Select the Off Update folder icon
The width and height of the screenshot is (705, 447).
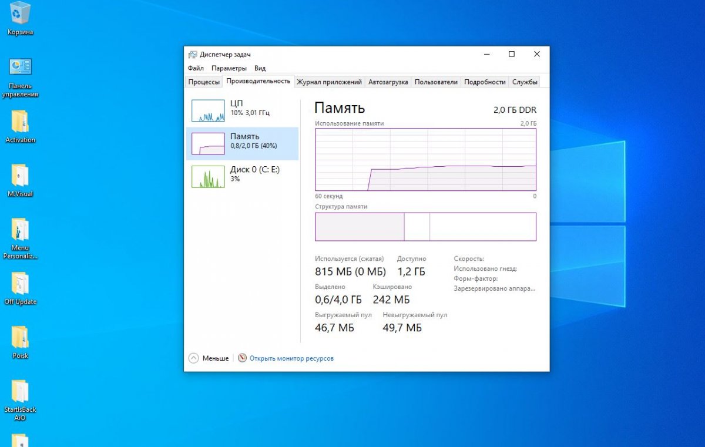coord(20,288)
